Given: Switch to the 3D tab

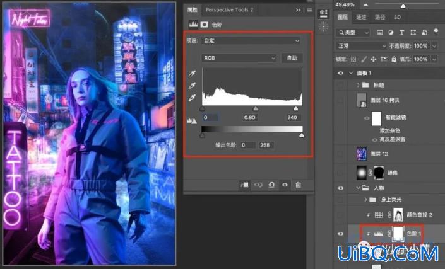Looking at the screenshot, I should [397, 17].
